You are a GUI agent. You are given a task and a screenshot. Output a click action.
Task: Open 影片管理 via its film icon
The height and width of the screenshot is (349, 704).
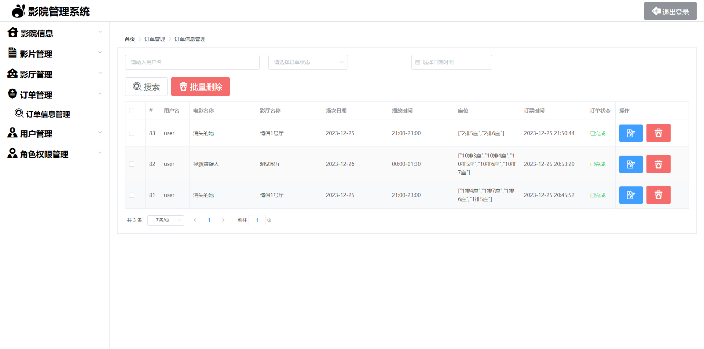(12, 53)
